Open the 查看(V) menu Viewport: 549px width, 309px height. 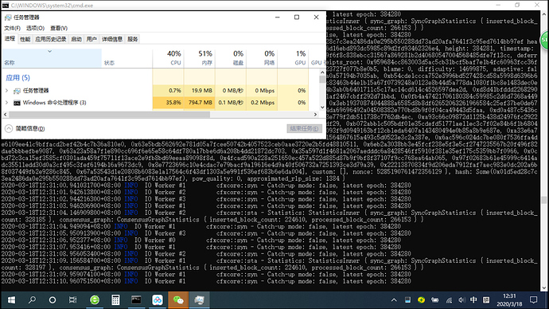tap(58, 28)
